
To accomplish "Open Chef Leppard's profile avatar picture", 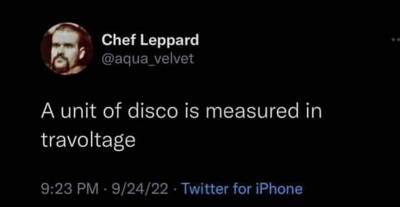I will pos(67,49).
